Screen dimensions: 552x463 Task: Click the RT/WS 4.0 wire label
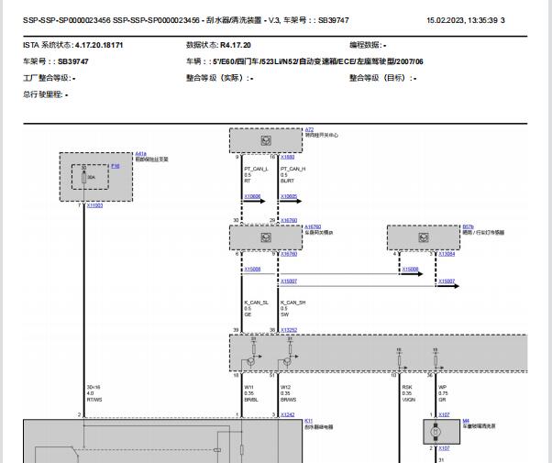pyautogui.click(x=94, y=393)
